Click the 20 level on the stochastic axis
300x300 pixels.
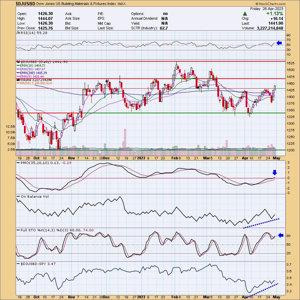pyautogui.click(x=289, y=253)
